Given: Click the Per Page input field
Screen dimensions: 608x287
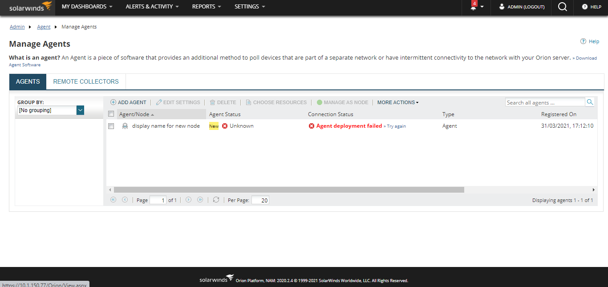Looking at the screenshot, I should point(260,200).
